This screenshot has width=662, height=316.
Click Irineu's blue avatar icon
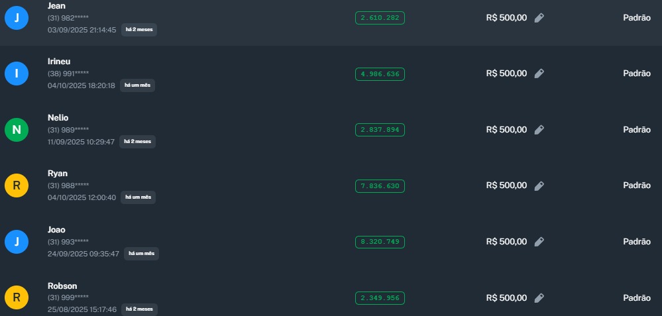click(x=17, y=74)
